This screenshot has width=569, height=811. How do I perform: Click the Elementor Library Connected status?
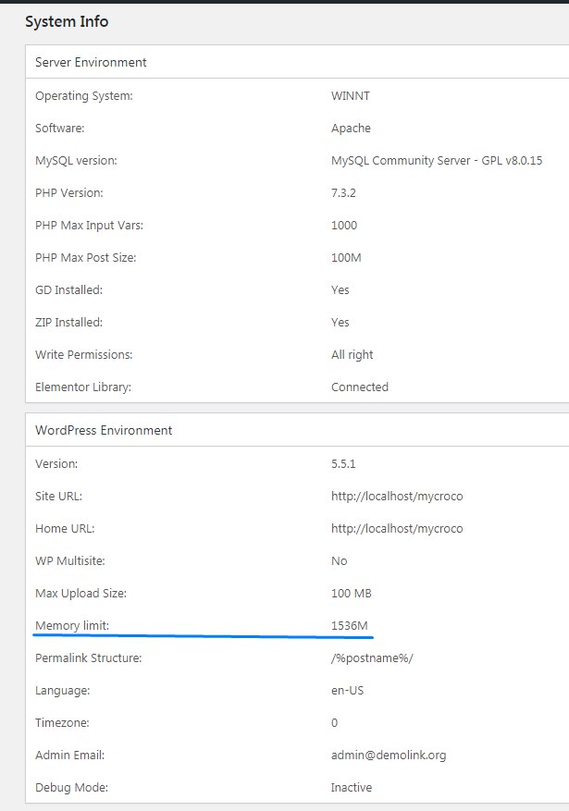tap(360, 387)
